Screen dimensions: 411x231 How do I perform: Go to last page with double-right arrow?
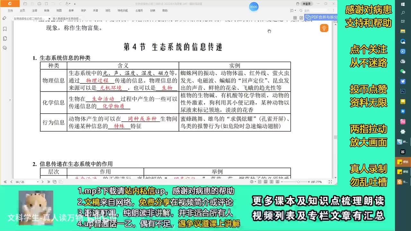pos(48,182)
